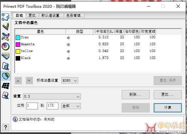Click the 墨色 保存 button
Image resolution: width=187 pixels, height=134 pixels.
pyautogui.click(x=168, y=81)
